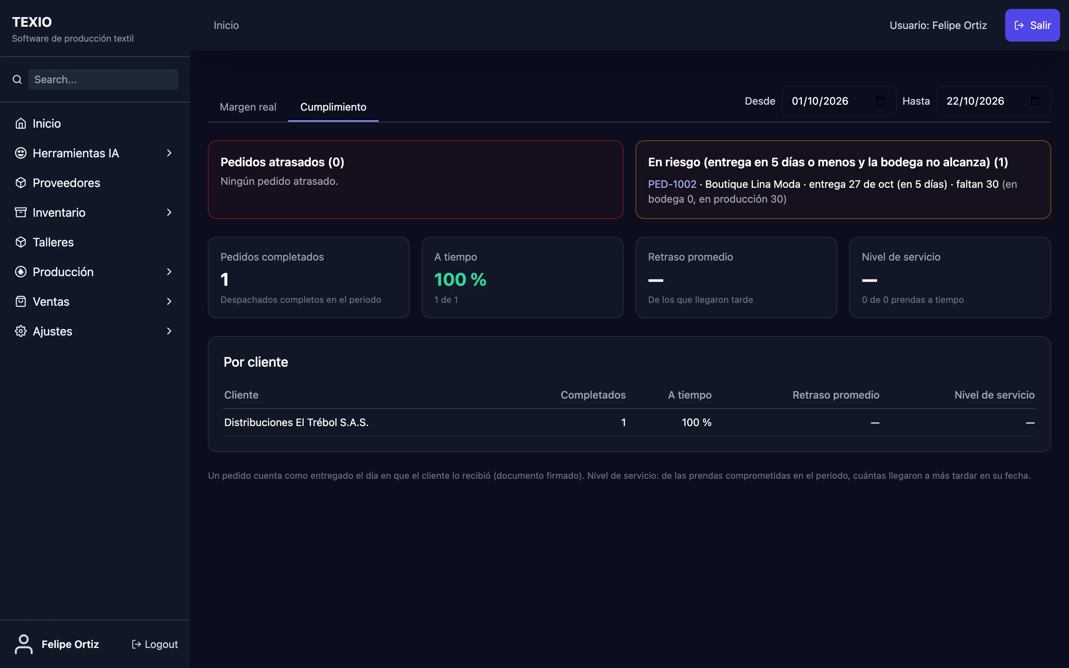Click the A tiempo column header in table
The height and width of the screenshot is (668, 1069).
pos(690,395)
